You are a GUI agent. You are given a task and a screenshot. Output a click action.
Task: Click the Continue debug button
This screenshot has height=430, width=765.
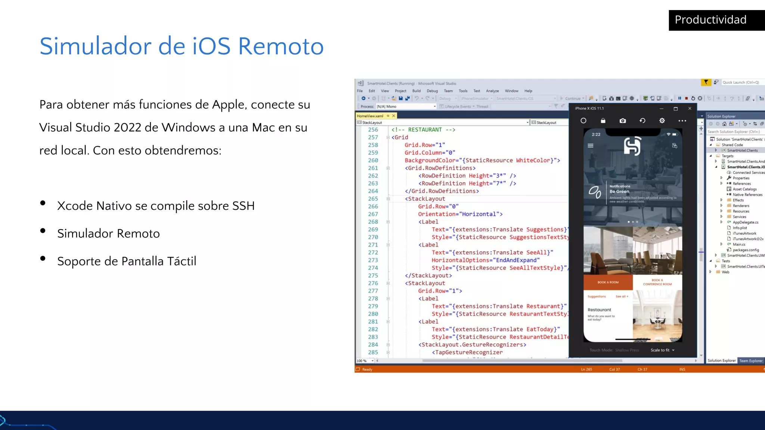tap(572, 99)
